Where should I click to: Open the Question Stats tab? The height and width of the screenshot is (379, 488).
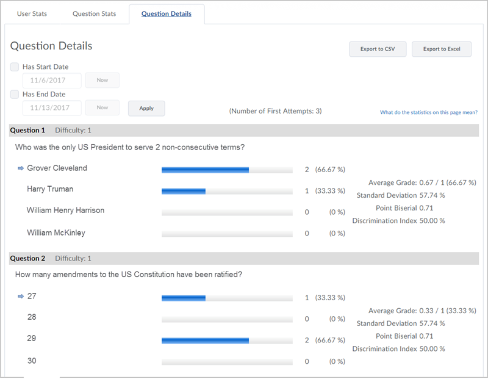95,13
